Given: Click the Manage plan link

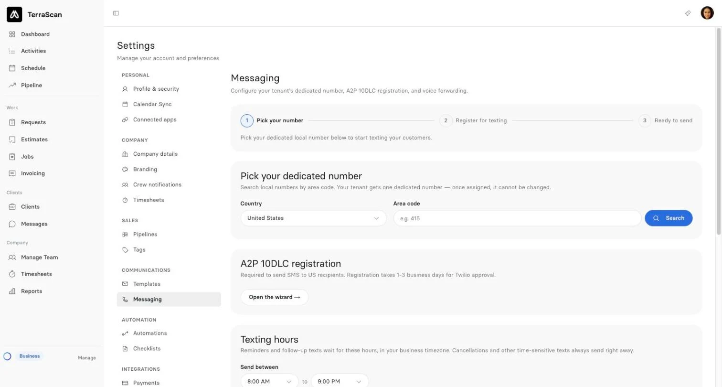Looking at the screenshot, I should point(87,358).
